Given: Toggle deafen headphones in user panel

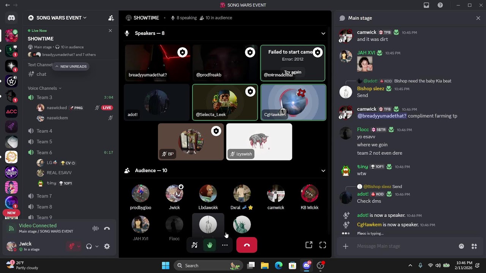Looking at the screenshot, I should [x=89, y=246].
